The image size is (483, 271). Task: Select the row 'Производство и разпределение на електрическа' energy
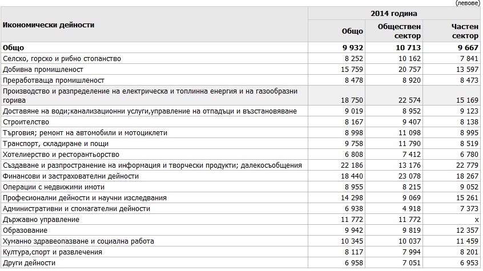tap(240, 95)
